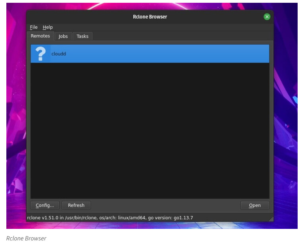Image resolution: width=302 pixels, height=242 pixels.
Task: Click the question mark icon for cloudd
Action: [40, 54]
